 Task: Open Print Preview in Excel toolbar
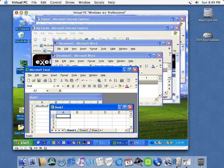click(50, 80)
